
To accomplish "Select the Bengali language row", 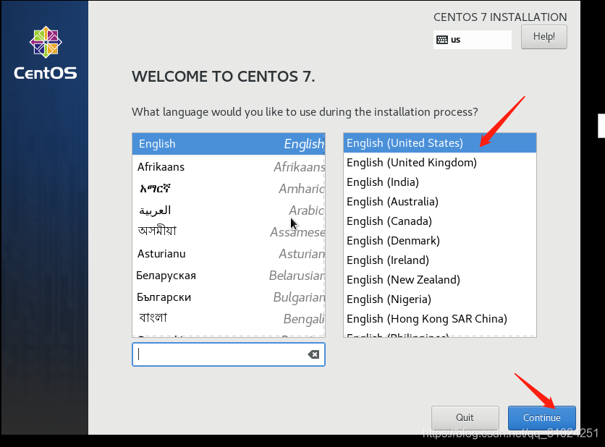I will pos(229,318).
